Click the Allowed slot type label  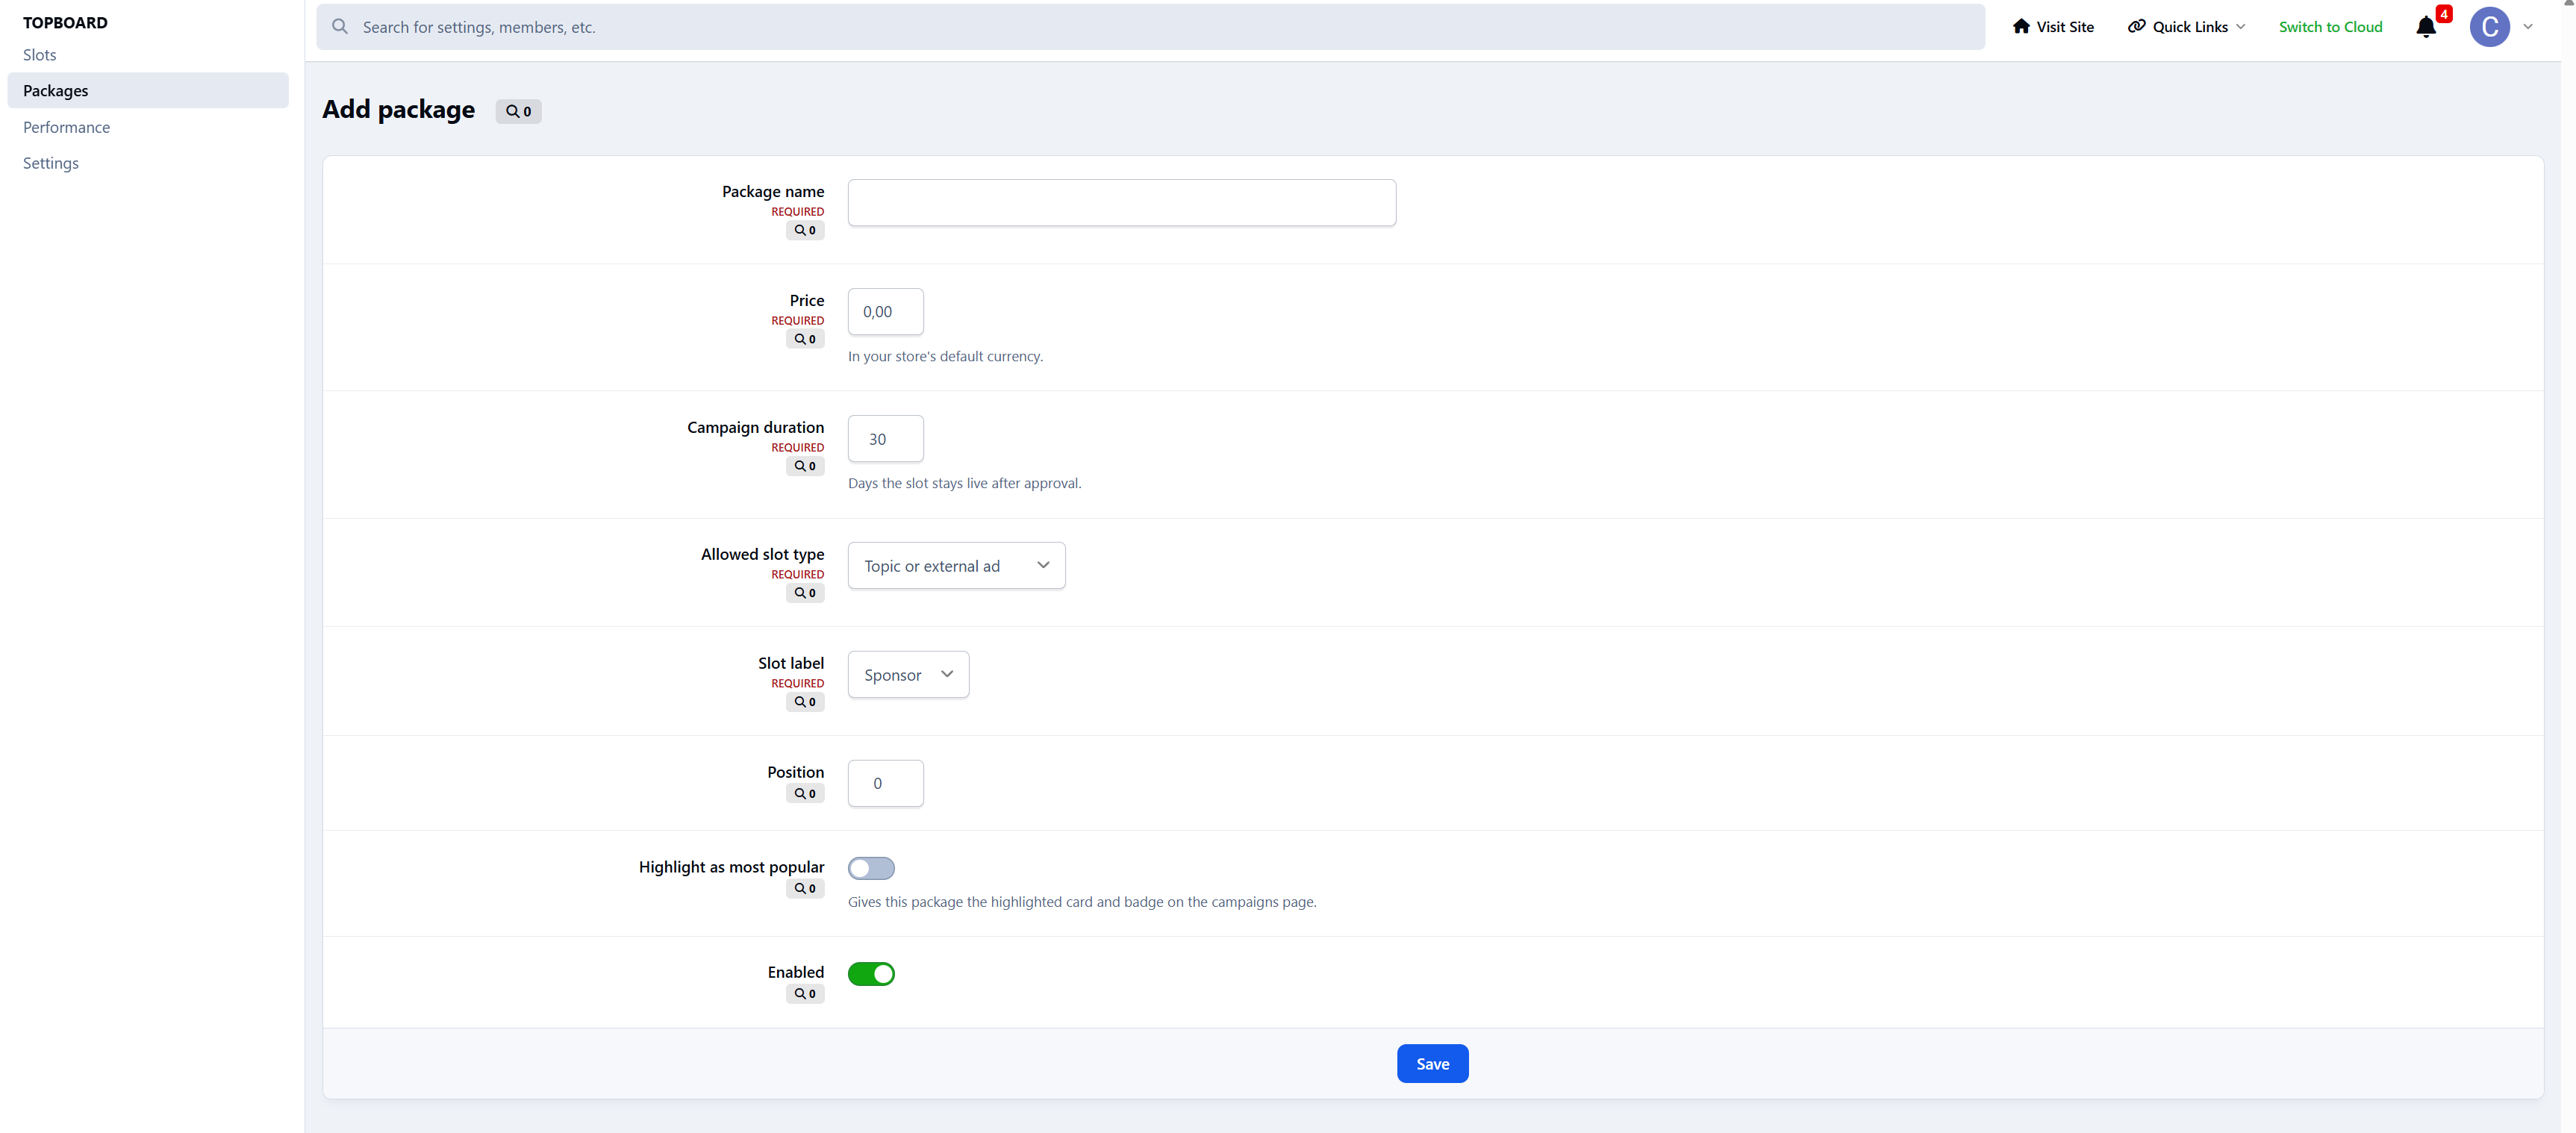coord(762,554)
